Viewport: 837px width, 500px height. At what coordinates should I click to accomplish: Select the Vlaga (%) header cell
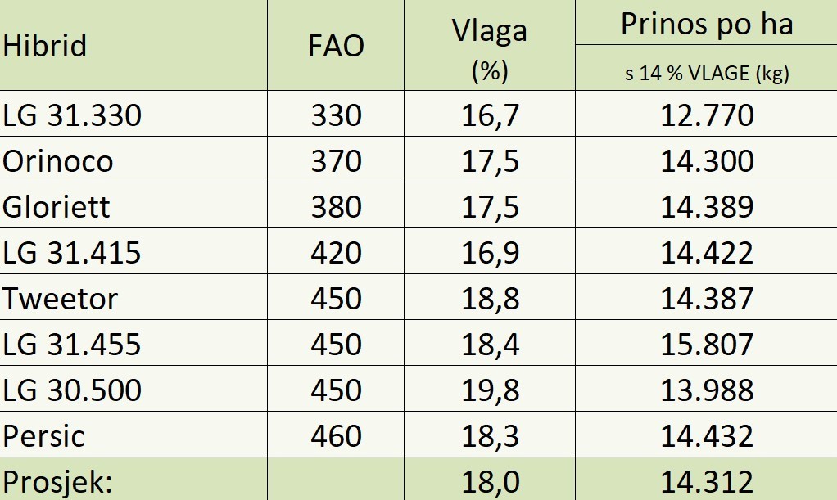[490, 49]
